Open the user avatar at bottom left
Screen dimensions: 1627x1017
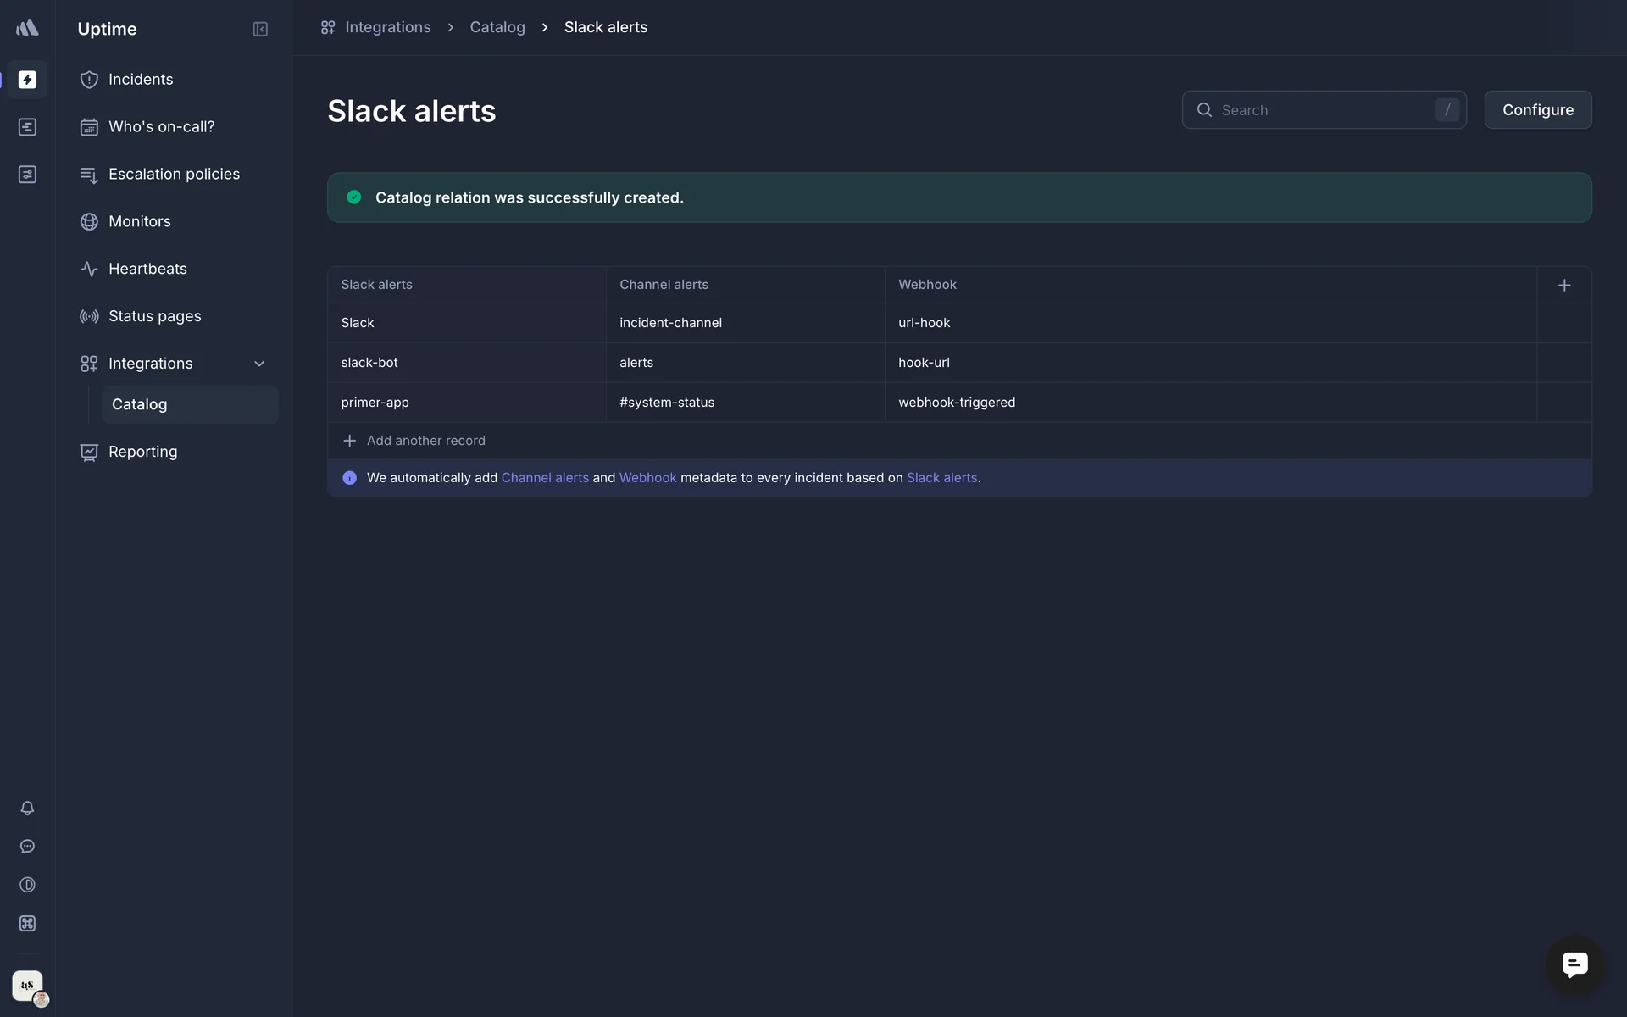coord(27,986)
